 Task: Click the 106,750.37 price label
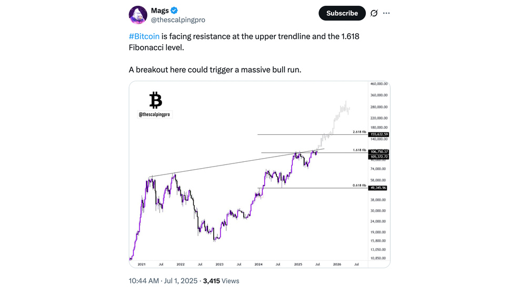(378, 152)
